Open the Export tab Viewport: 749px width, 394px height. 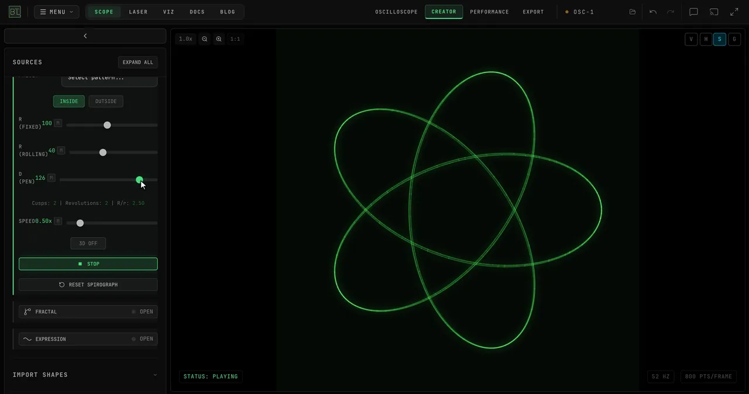pos(534,12)
